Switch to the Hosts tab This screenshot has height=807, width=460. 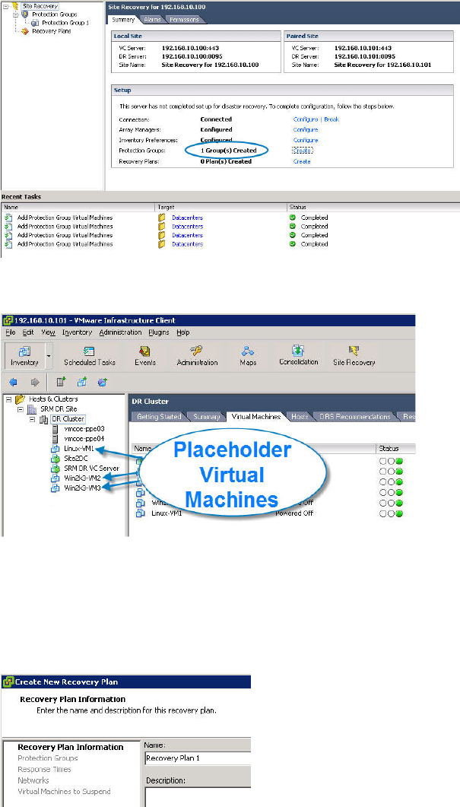(x=300, y=417)
